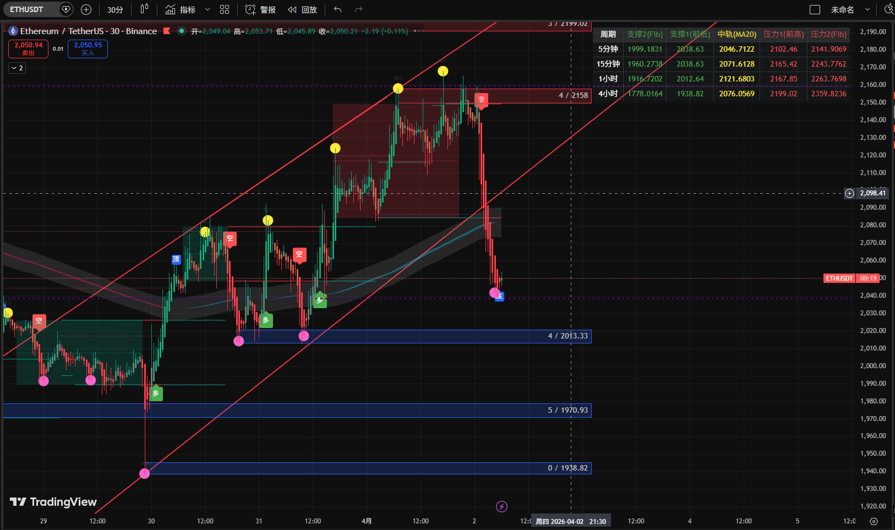Open the 未命名 layout dropdown arrow
Viewport: 895px width, 530px height.
tap(867, 9)
